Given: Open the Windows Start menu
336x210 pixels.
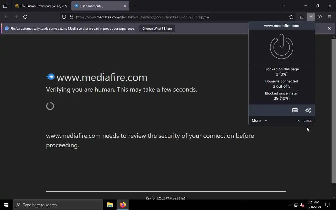Looking at the screenshot, I should [x=6, y=205].
